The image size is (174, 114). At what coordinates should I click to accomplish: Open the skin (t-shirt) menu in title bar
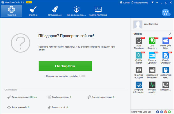tap(153, 2)
